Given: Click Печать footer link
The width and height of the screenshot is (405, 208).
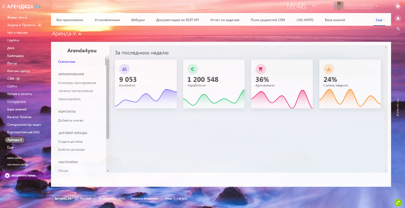Looking at the screenshot, I should (182, 198).
